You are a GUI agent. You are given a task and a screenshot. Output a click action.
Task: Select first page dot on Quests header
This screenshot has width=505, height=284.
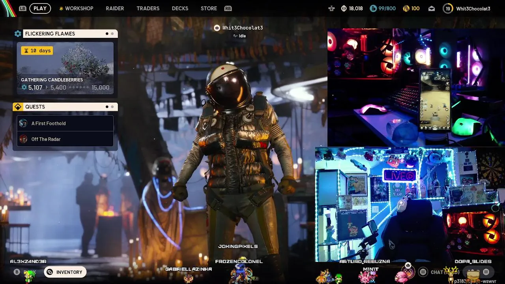click(107, 107)
